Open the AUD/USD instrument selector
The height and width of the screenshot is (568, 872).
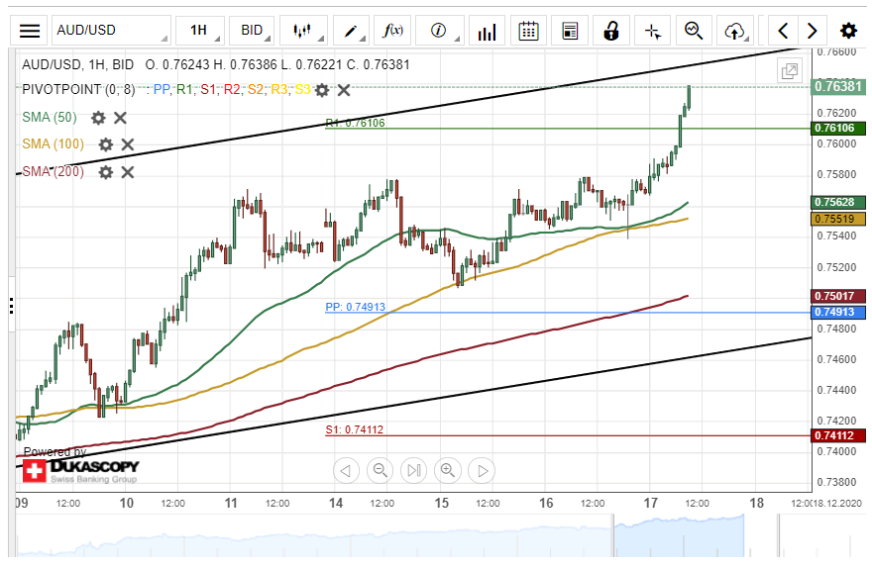[111, 31]
